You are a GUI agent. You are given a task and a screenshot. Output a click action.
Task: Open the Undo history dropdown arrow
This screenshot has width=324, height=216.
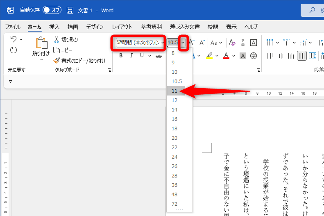tap(21, 39)
